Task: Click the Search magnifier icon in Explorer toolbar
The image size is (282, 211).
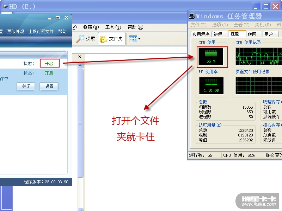Action: click(80, 38)
